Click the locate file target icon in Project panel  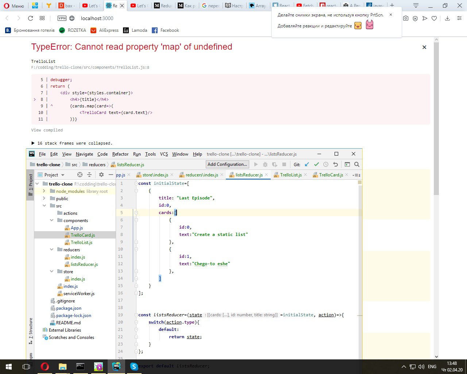tap(80, 175)
